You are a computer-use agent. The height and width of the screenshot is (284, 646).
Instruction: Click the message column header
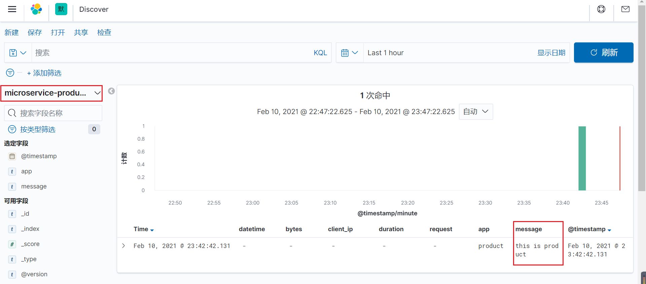coord(529,229)
